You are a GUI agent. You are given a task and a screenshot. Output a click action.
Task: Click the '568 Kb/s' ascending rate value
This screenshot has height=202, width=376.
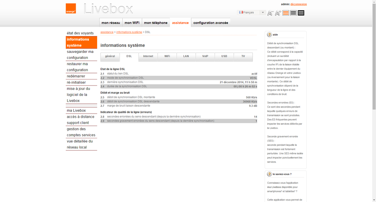pyautogui.click(x=251, y=97)
